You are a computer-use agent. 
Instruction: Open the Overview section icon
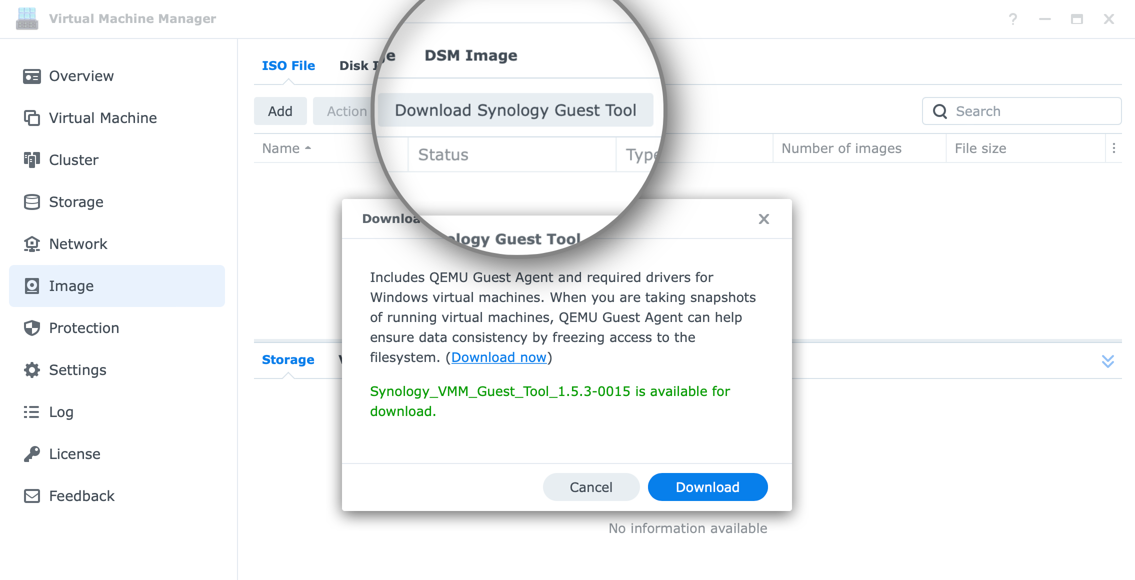[32, 76]
